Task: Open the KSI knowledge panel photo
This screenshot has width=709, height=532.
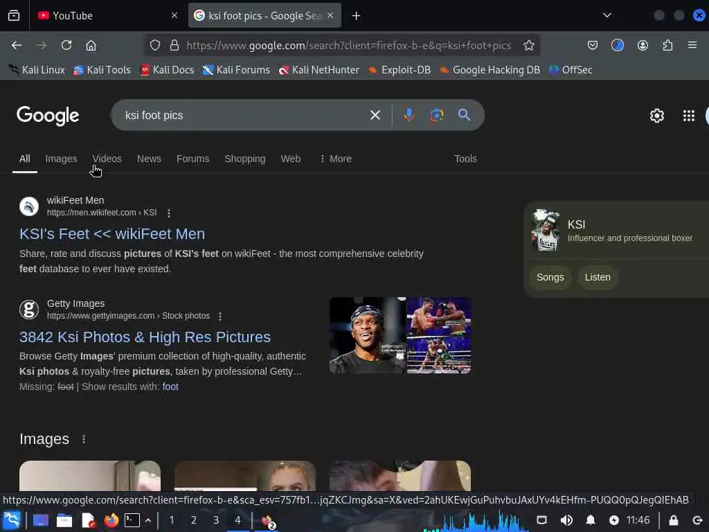Action: coord(546,230)
